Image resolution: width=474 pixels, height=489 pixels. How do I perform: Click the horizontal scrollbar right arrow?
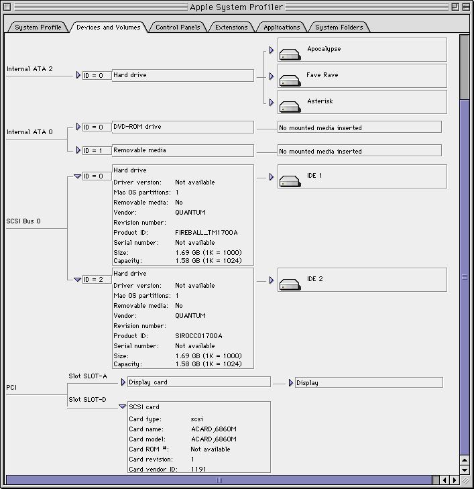(x=454, y=480)
